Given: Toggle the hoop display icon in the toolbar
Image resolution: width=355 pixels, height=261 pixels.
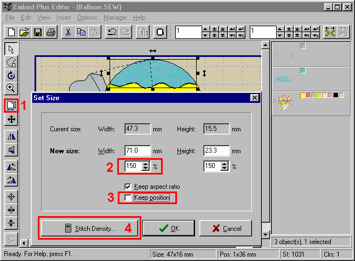Looking at the screenshot, I should pos(160,32).
